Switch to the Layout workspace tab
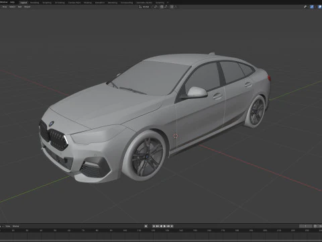This screenshot has width=322, height=242. point(23,3)
